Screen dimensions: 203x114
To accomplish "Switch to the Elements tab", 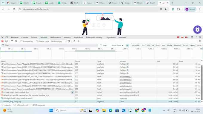I will pos(15,37).
